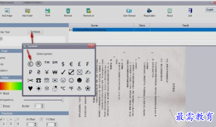Adjust the transparency slider handle
The width and height of the screenshot is (216, 127).
point(63,100)
